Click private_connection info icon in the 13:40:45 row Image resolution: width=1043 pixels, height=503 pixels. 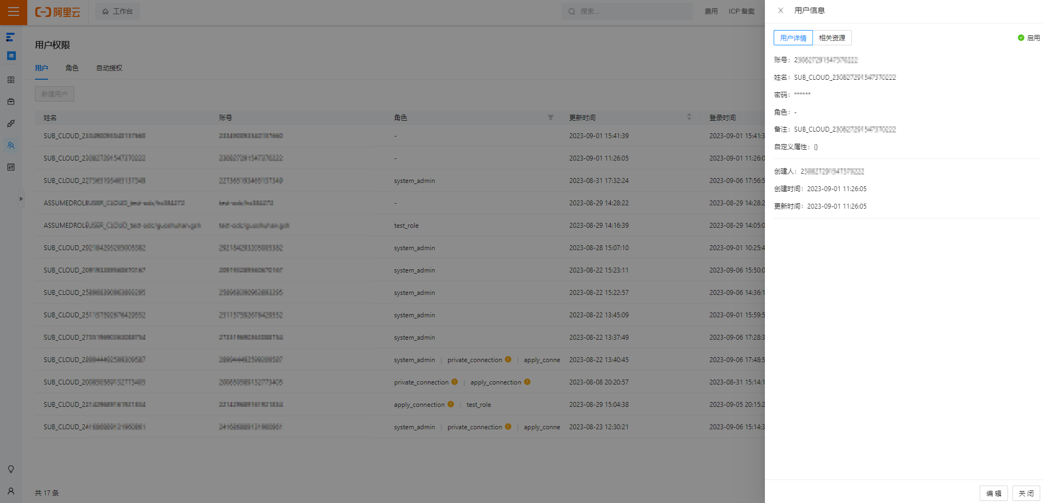pyautogui.click(x=508, y=359)
